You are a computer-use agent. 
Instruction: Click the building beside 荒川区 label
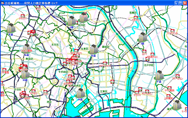click(83, 18)
